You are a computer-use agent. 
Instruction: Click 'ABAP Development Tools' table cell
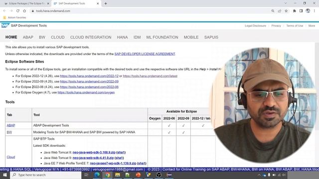(x=90, y=125)
